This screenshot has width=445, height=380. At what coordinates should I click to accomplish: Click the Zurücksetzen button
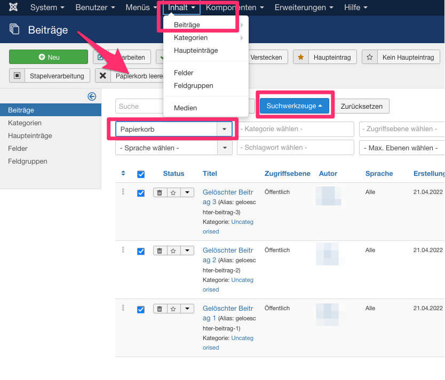[x=361, y=106]
